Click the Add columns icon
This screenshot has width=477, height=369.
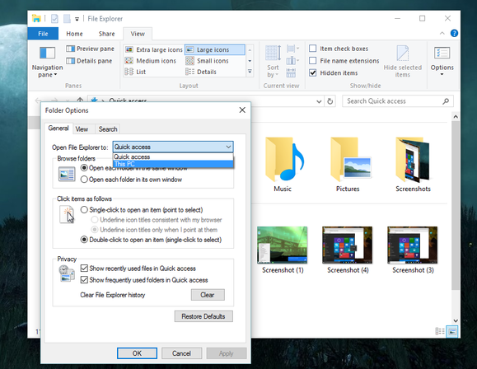(x=292, y=61)
